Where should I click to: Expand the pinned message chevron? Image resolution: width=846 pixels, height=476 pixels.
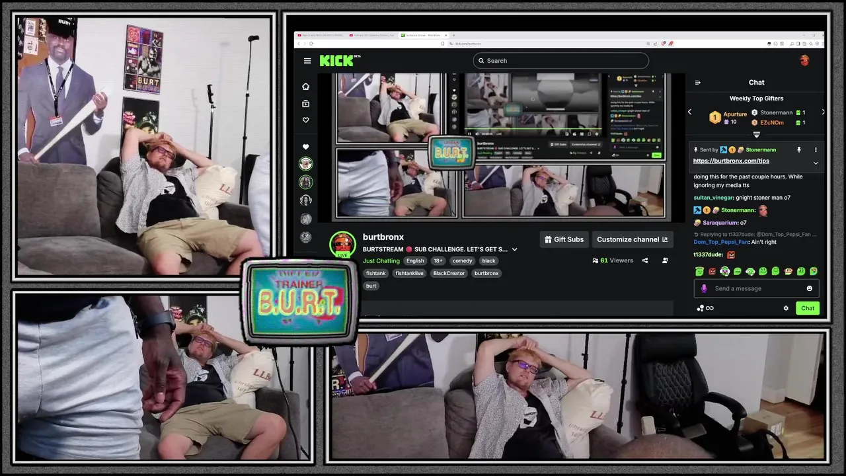816,163
